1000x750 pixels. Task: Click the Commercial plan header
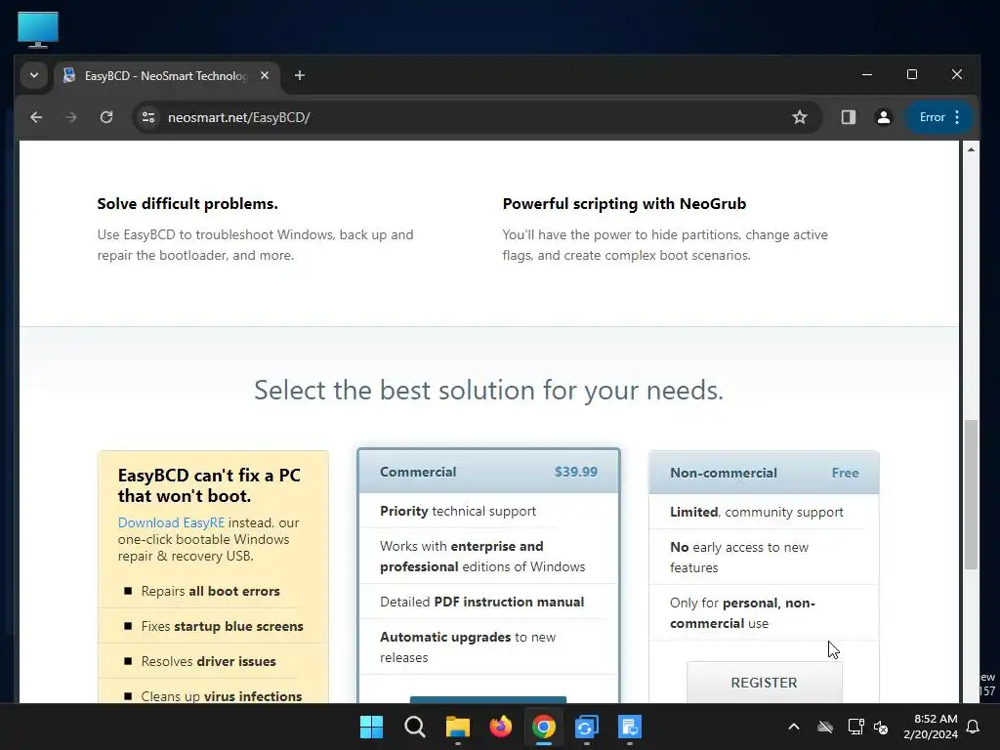(x=488, y=472)
